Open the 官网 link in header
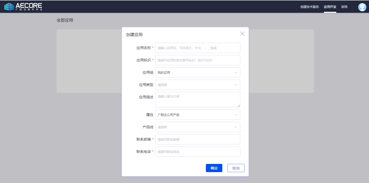369x183 pixels. pyautogui.click(x=344, y=7)
